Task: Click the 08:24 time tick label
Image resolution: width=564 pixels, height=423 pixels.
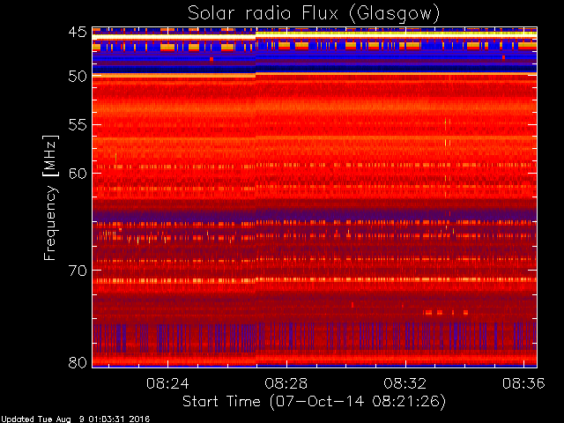Action: 167,383
